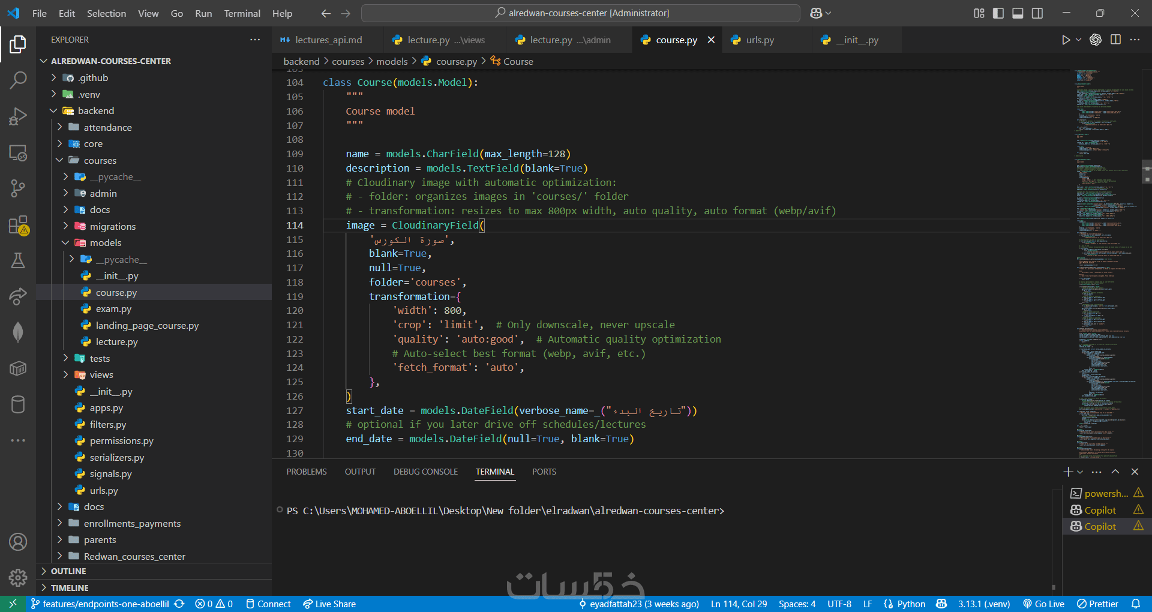The image size is (1152, 612).
Task: Expand the OUTLINE section
Action: [68, 571]
